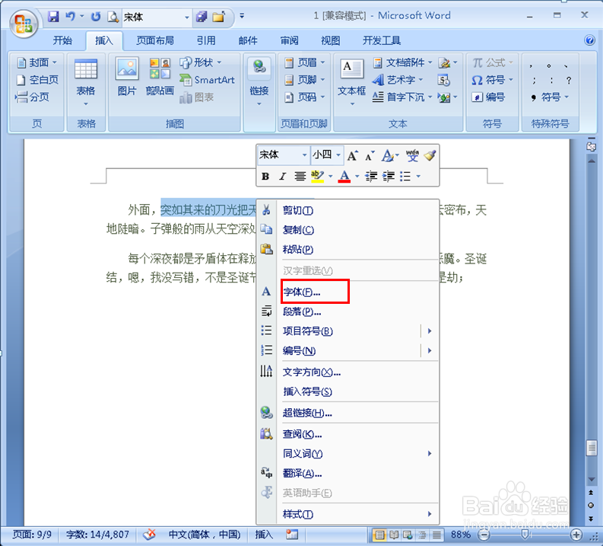The width and height of the screenshot is (603, 546).
Task: Click spell check status icon in status bar
Action: click(149, 535)
